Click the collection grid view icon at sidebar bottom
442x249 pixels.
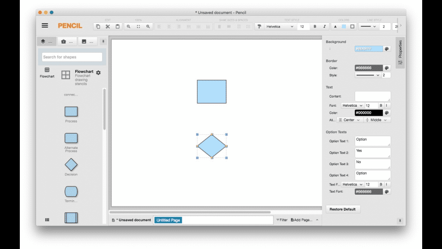point(47,220)
